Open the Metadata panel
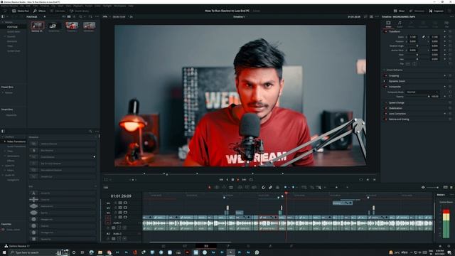The height and width of the screenshot is (256, 455). point(417,11)
